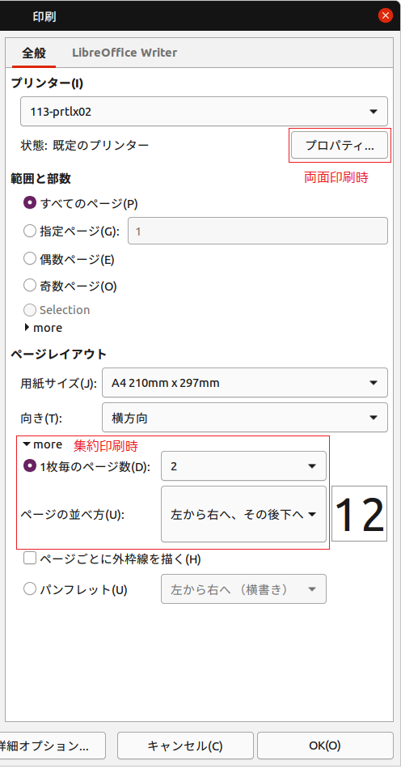Enable ページごとに外枠線を描く checkbox
The height and width of the screenshot is (769, 401).
[x=30, y=558]
